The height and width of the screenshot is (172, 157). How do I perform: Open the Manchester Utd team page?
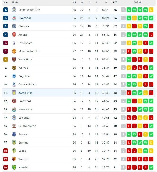(29, 51)
